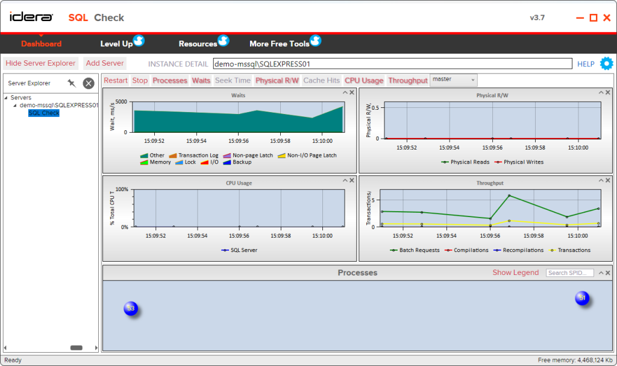Click the instance detail field
This screenshot has width=617, height=366.
[x=392, y=63]
